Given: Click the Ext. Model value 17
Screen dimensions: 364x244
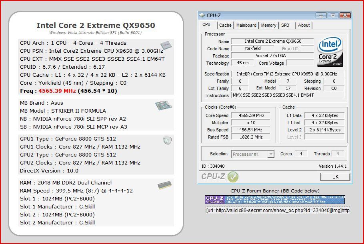Looking at the screenshot, I should [288, 88].
